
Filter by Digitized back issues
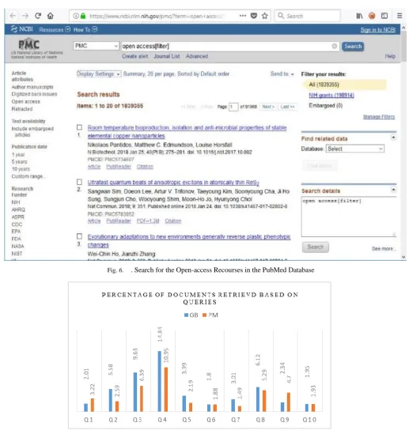34,94
